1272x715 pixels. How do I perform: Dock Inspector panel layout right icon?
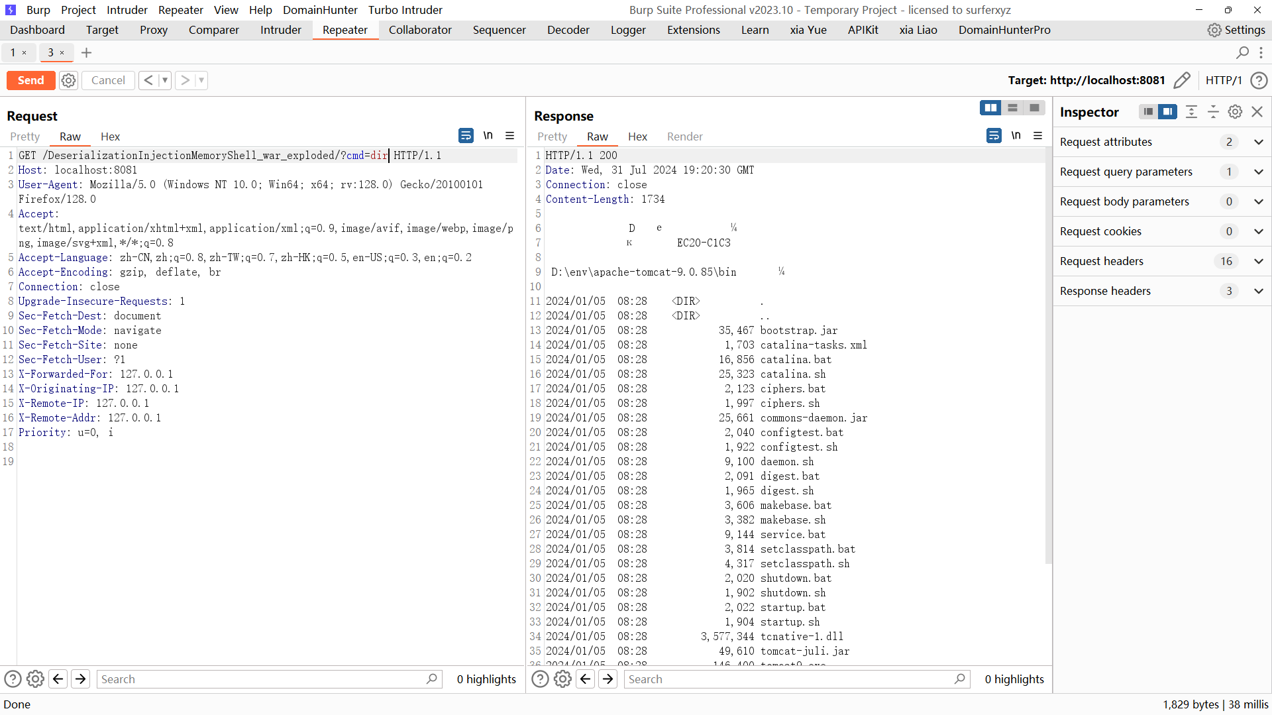pyautogui.click(x=1168, y=112)
